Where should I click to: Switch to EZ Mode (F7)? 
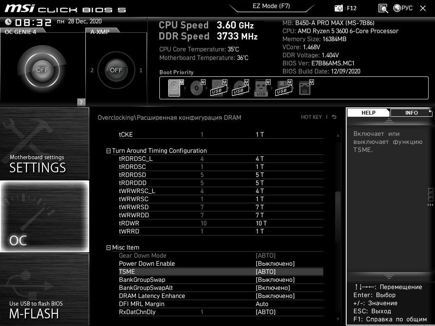click(271, 6)
